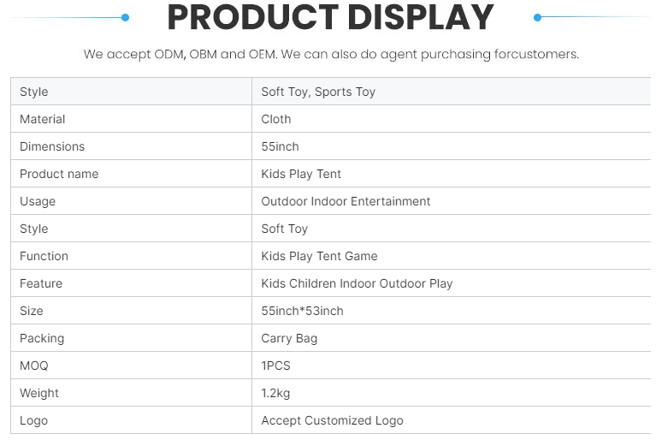Click the Kids Children Indoor Outdoor Play value

[x=452, y=283]
